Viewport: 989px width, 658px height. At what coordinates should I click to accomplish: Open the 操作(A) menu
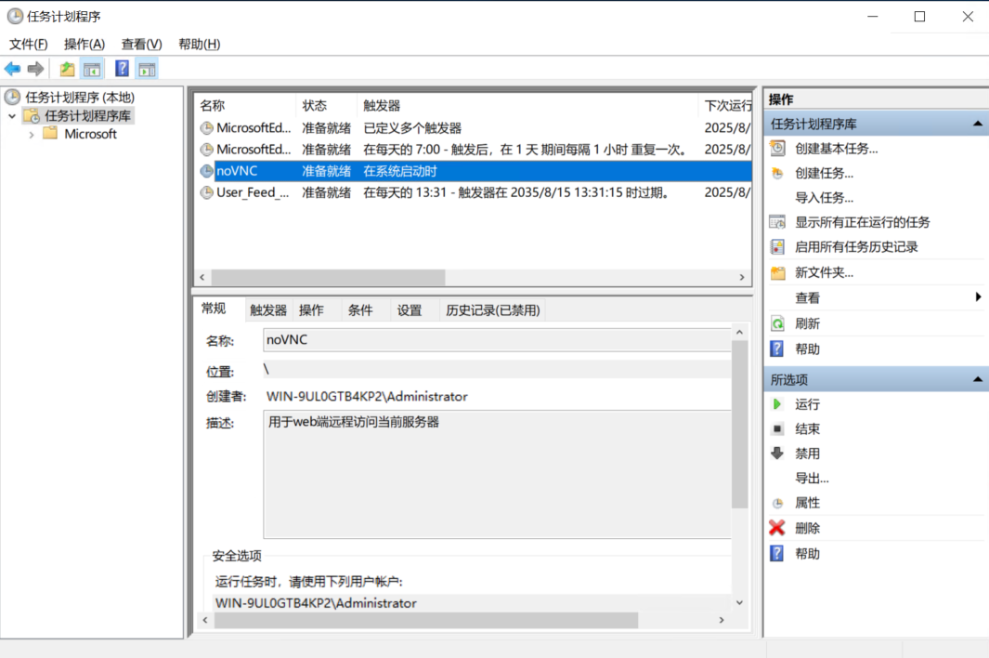85,45
